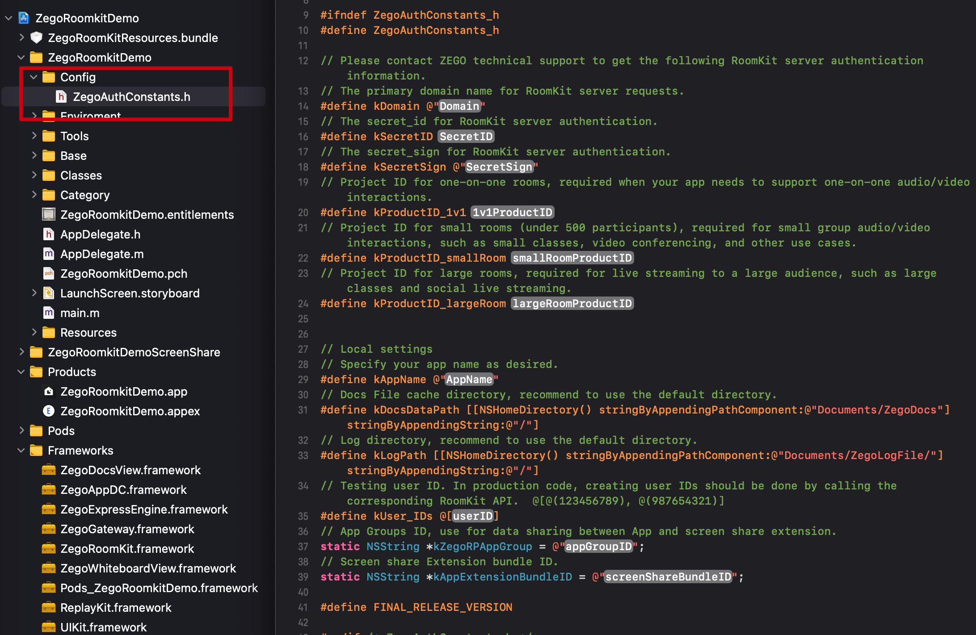The image size is (976, 635).
Task: Click the ZegoDocsView.framework toolbox icon
Action: tap(49, 470)
